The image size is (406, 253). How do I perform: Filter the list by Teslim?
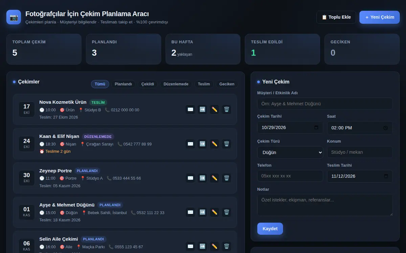click(x=204, y=84)
